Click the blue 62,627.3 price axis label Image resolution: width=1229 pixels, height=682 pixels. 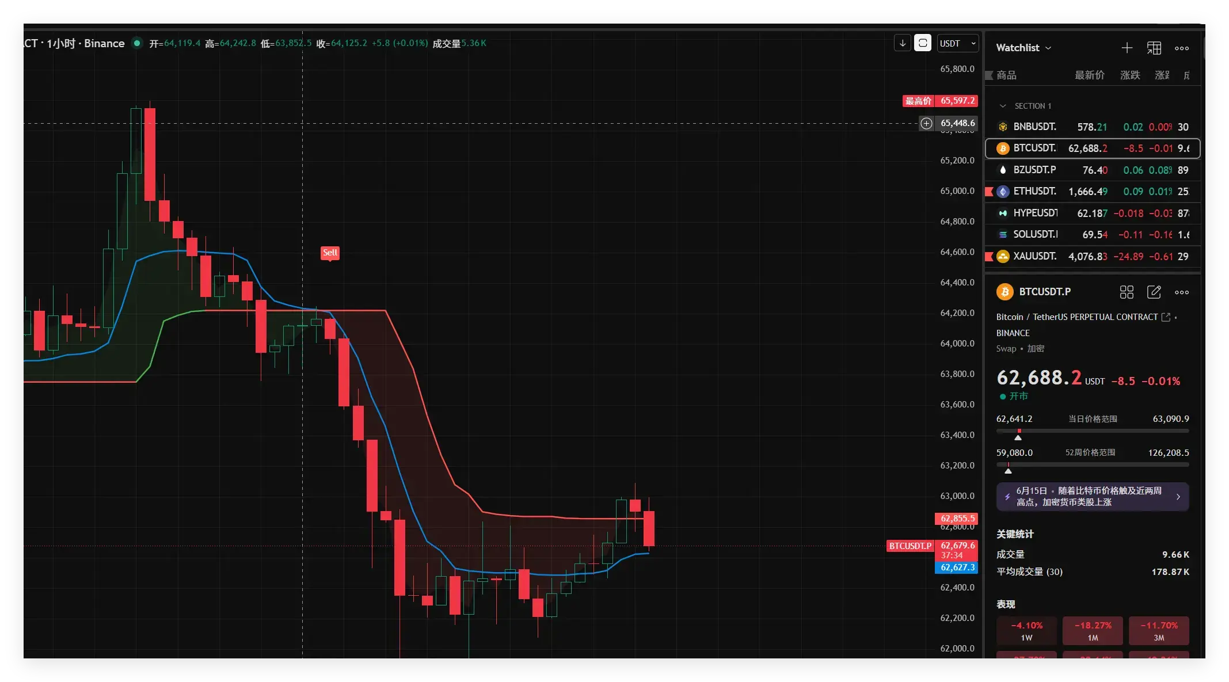tap(957, 567)
